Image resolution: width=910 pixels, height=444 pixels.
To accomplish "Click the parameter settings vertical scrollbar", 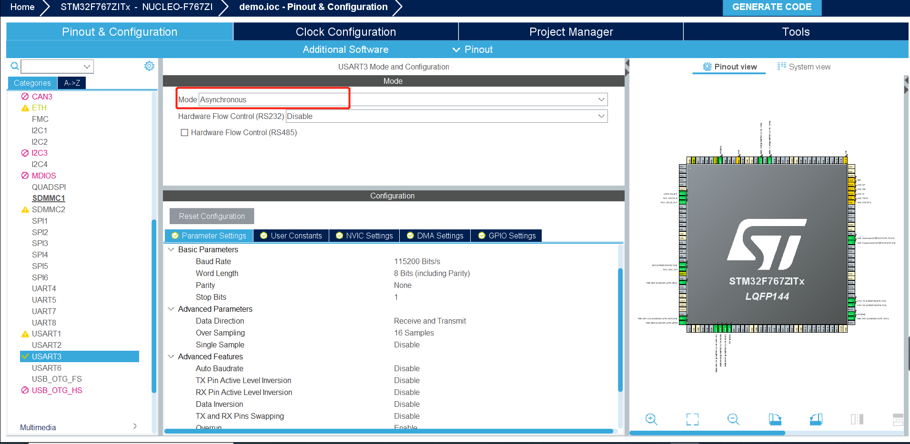I will click(620, 330).
